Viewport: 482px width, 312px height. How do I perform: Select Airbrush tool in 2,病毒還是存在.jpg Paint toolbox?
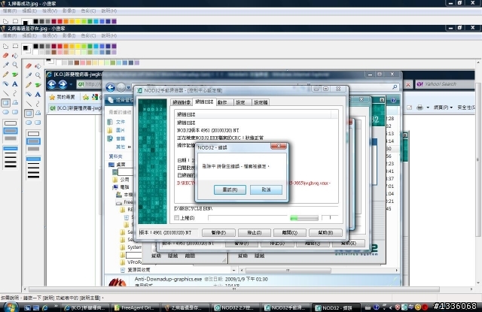coord(5,83)
